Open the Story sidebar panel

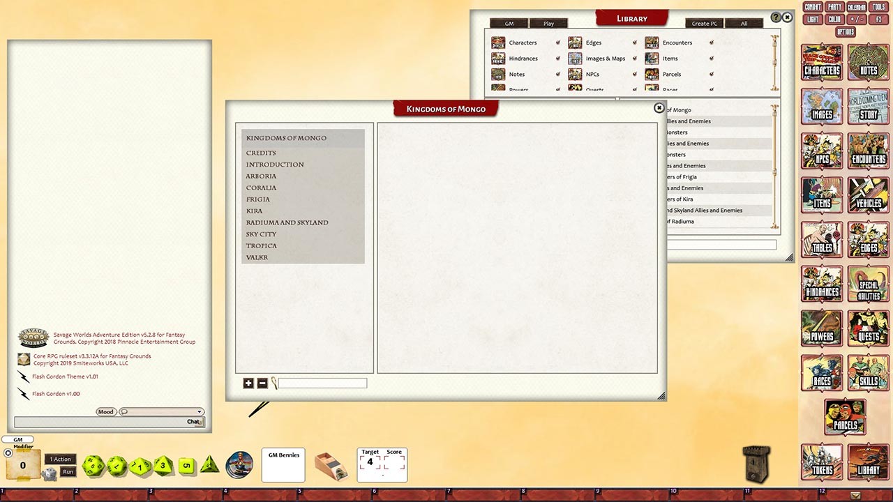pos(869,107)
